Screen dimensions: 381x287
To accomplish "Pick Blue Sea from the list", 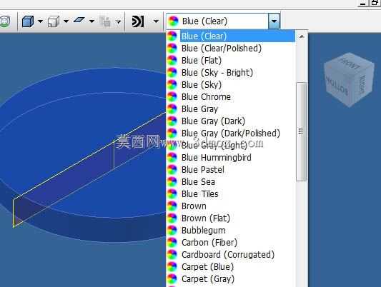I will point(231,182).
